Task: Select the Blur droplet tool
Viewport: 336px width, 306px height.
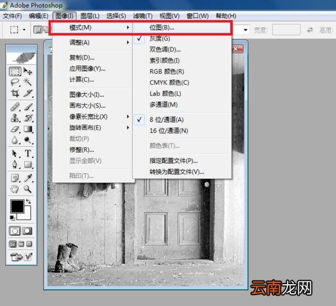Action: (15, 140)
